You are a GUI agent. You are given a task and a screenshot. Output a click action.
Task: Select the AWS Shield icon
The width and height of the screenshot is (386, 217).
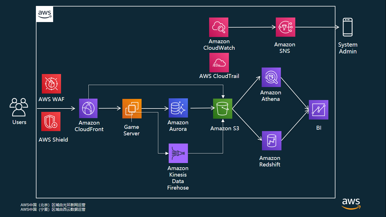click(51, 121)
